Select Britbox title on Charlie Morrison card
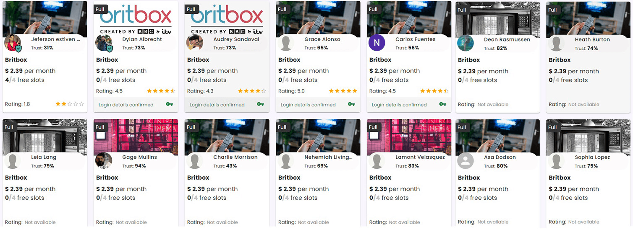The image size is (633, 229). [x=198, y=178]
